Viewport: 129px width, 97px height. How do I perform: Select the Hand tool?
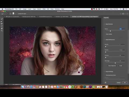[x=2, y=28]
